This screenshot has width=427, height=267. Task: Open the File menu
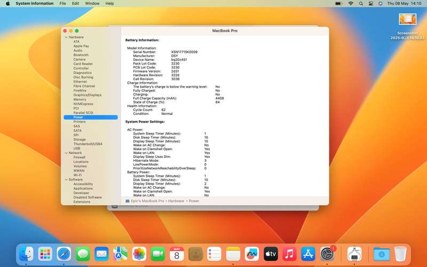click(62, 4)
